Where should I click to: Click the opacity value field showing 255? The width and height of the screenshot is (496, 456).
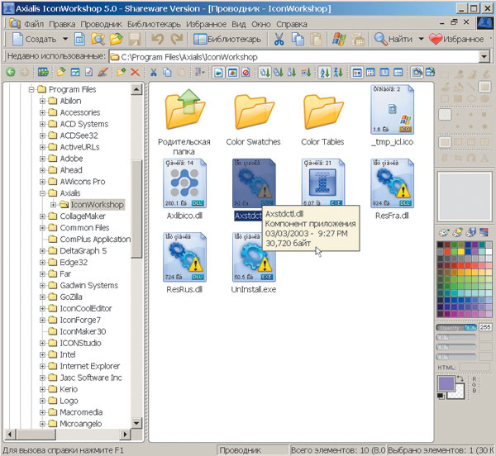point(485,327)
